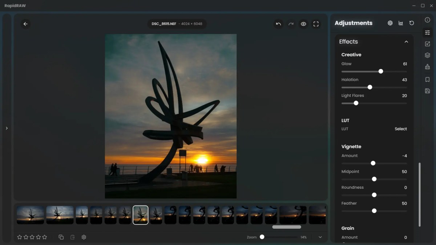Click the histogram icon above Adjustments
This screenshot has height=245, width=436.
(x=401, y=23)
